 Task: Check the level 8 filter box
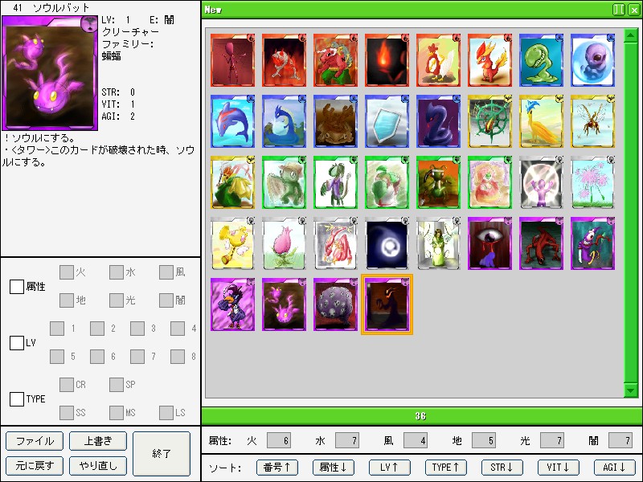coord(178,357)
